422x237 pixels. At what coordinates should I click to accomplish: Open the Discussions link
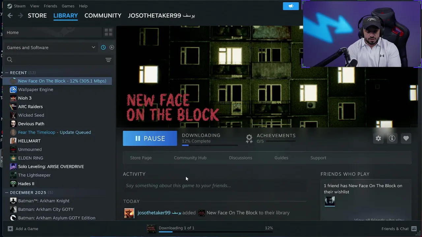(x=241, y=158)
